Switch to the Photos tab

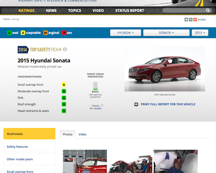pos(68,134)
